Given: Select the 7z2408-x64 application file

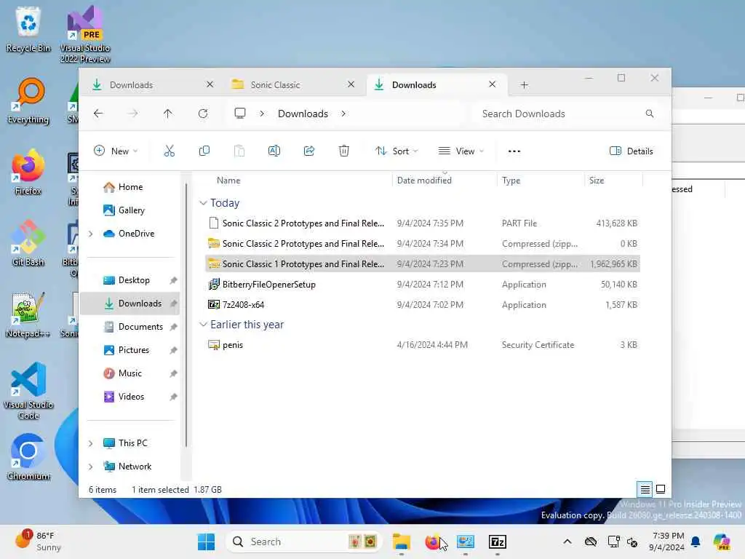Looking at the screenshot, I should point(423,305).
